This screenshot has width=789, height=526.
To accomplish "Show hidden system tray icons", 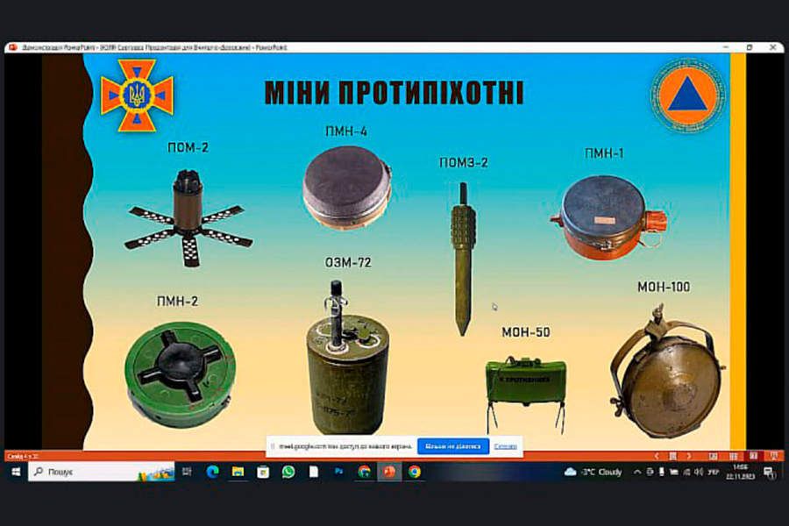I will click(637, 472).
